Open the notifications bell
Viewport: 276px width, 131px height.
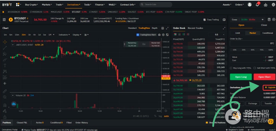point(257,5)
